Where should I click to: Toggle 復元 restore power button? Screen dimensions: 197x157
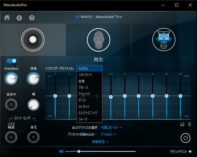point(33,137)
